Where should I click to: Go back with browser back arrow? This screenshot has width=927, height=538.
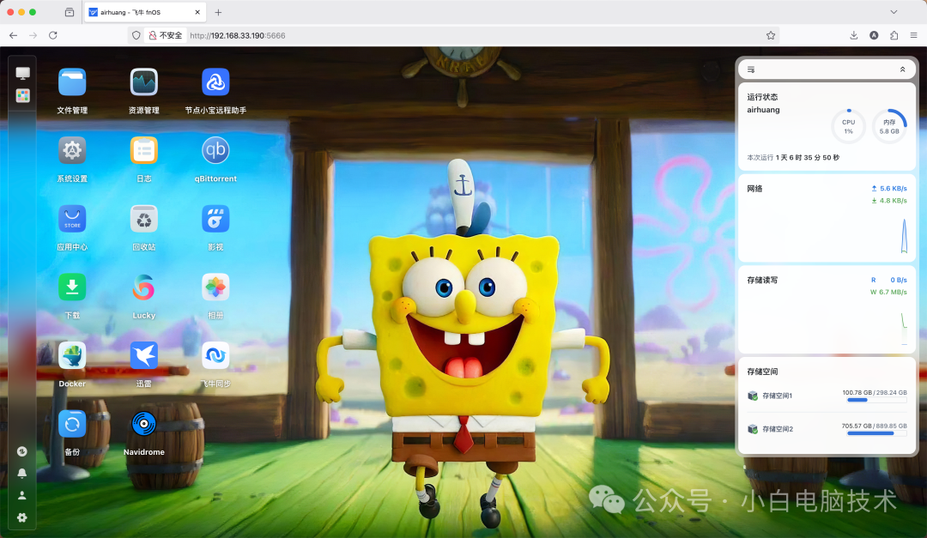click(x=13, y=35)
